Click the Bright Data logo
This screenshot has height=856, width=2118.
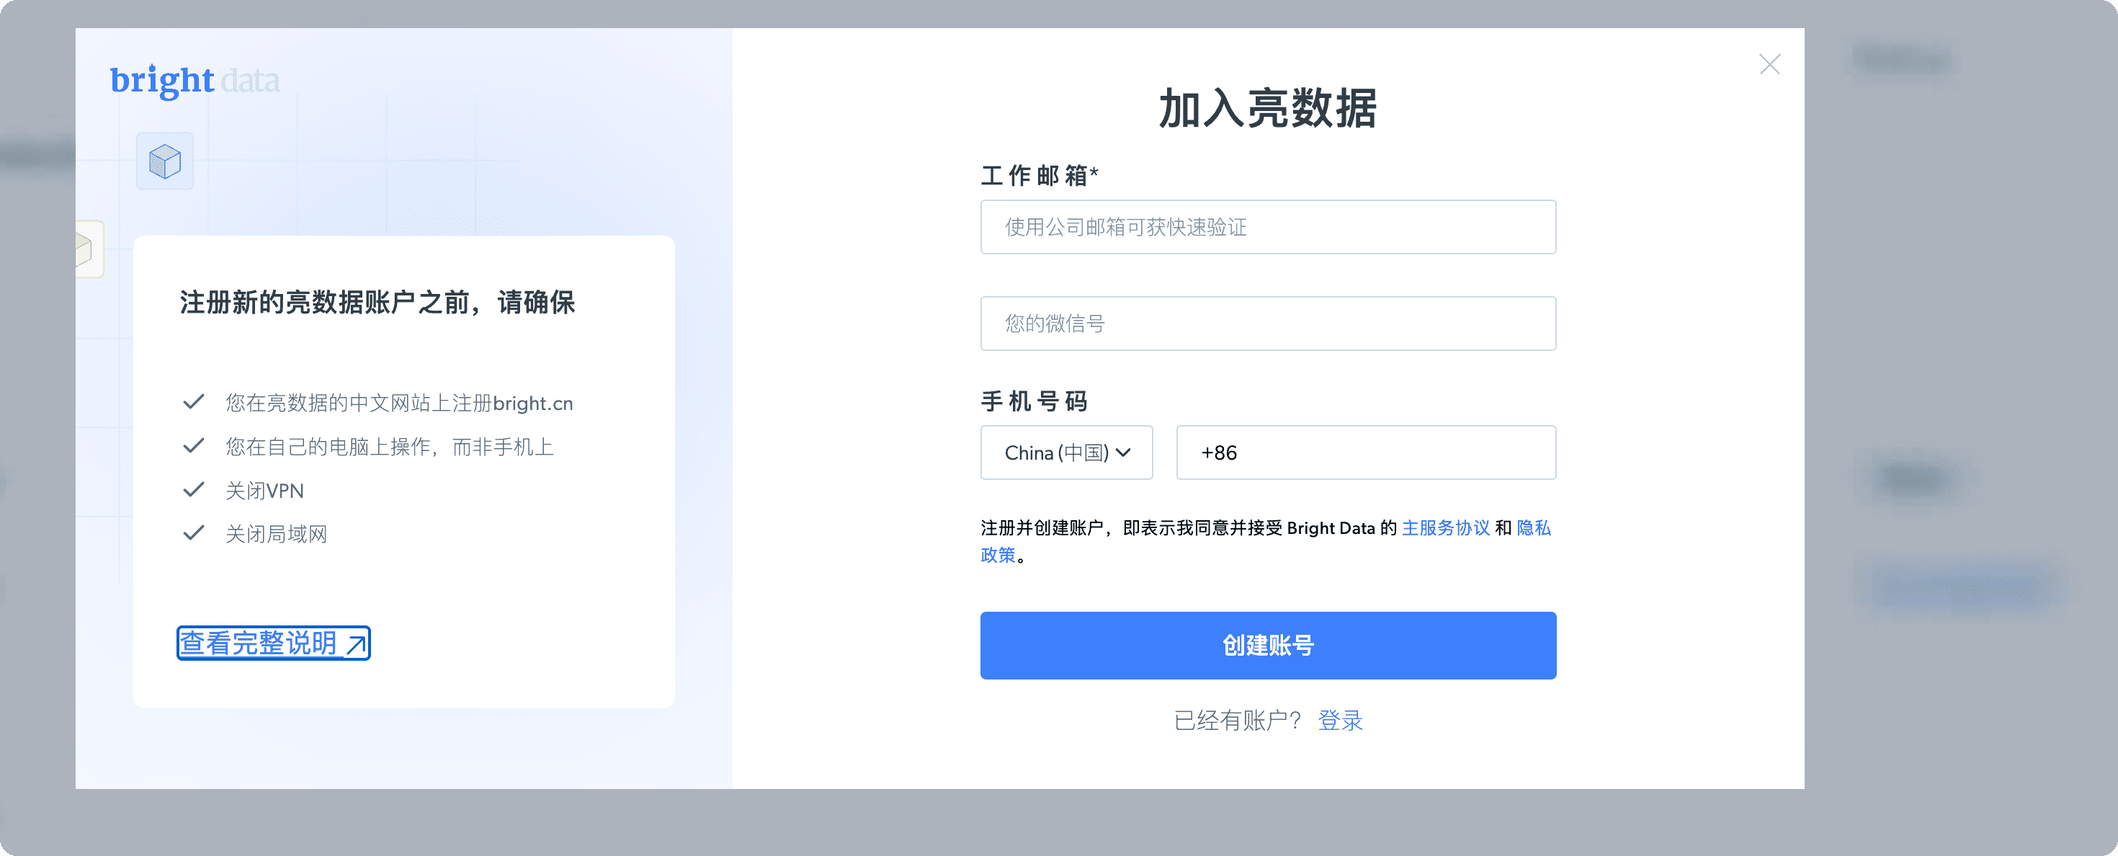pyautogui.click(x=195, y=81)
